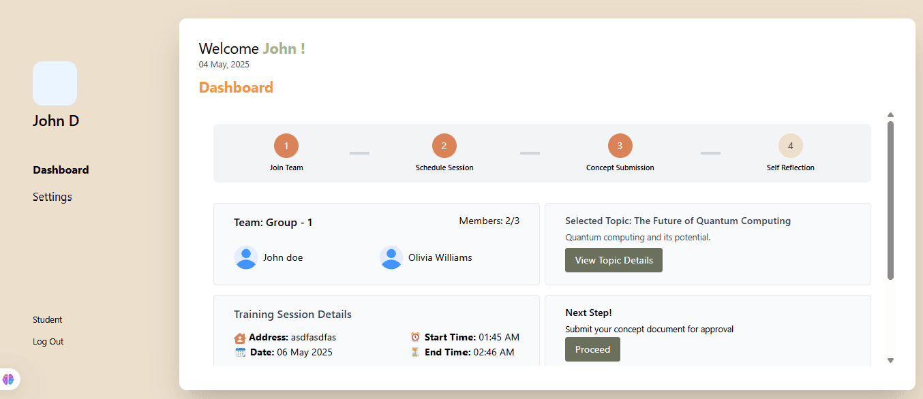Image resolution: width=923 pixels, height=399 pixels.
Task: Click the scrollbar up arrow
Action: coord(890,115)
